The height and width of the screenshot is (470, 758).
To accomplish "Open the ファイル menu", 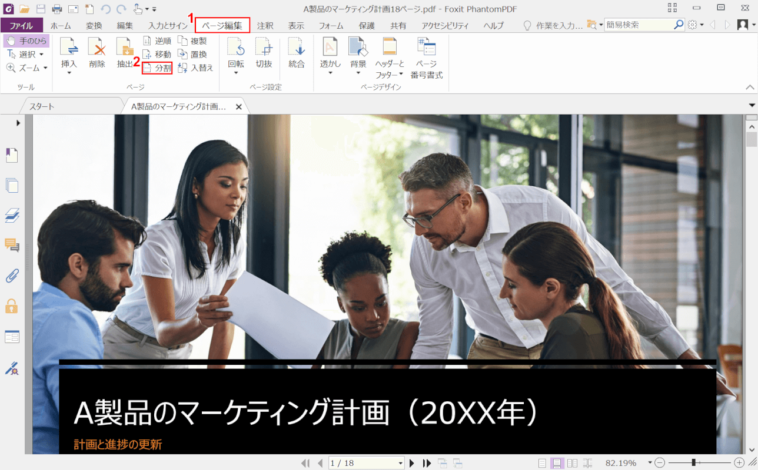I will click(x=21, y=26).
